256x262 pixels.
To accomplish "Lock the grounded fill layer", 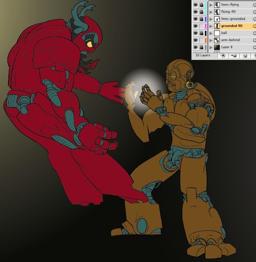I will 201,26.
